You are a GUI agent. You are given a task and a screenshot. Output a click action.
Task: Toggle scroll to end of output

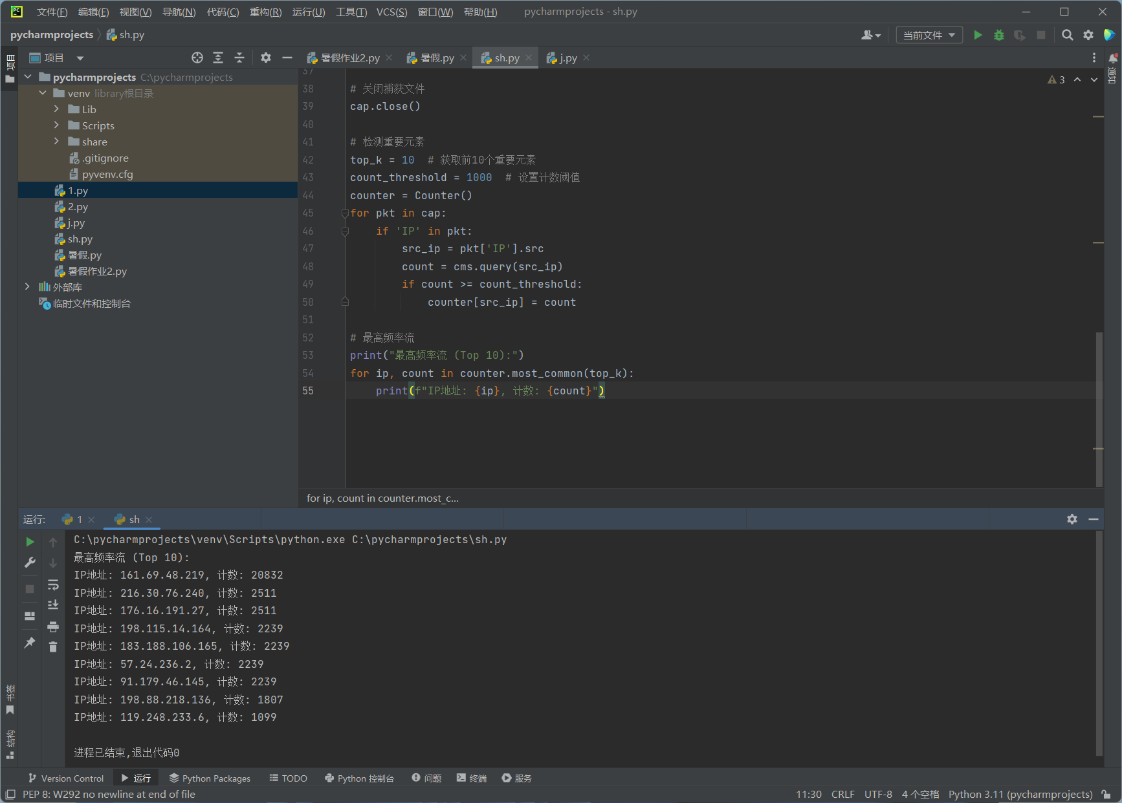pyautogui.click(x=53, y=605)
